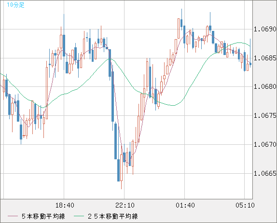Viewport: 277px width, 223px height.
Task: Click the 05:10 time axis label
Action: click(245, 205)
